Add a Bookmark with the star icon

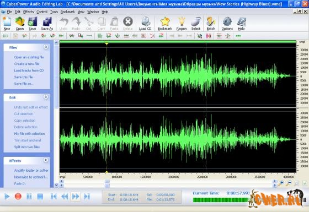tap(165, 23)
